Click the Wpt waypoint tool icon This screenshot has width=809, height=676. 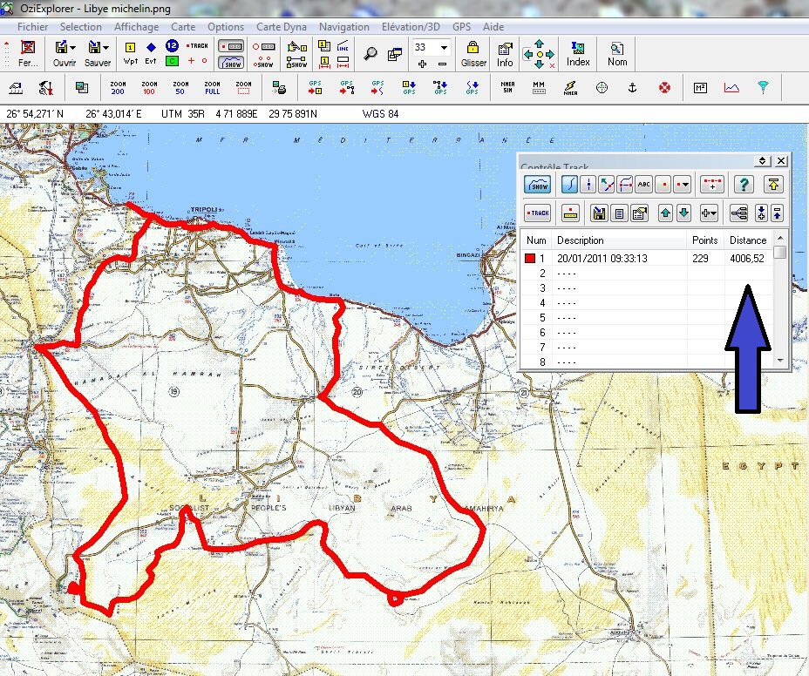[x=131, y=52]
